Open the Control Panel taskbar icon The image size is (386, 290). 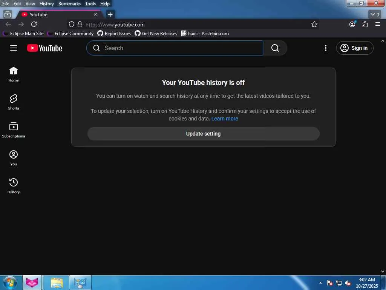click(x=80, y=282)
